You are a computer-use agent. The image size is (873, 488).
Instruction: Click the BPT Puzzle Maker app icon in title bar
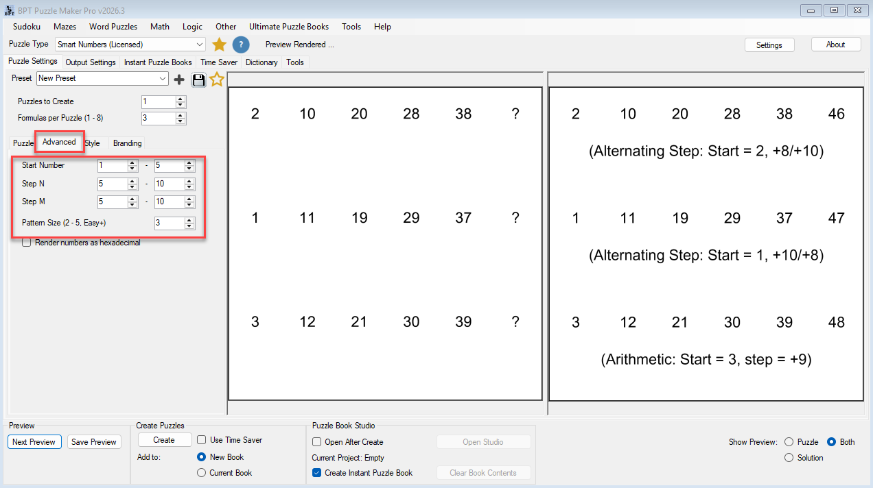9,10
